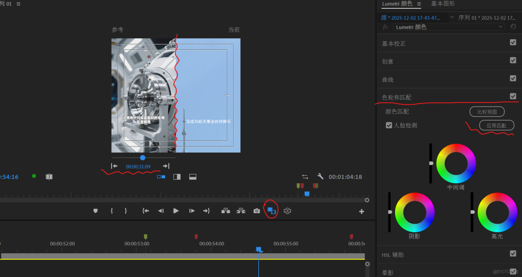The width and height of the screenshot is (522, 277).
Task: Switch to the 基本图形 tab
Action: [443, 4]
